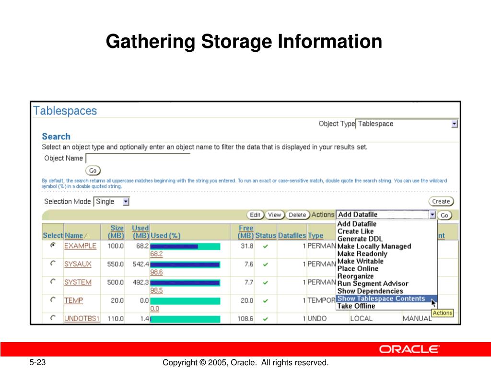Sort by the Status column header
This screenshot has width=491, height=368.
(x=266, y=235)
